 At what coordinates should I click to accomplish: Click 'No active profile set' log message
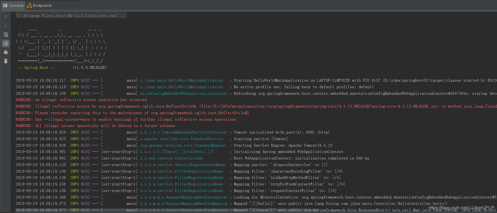(x=304, y=87)
